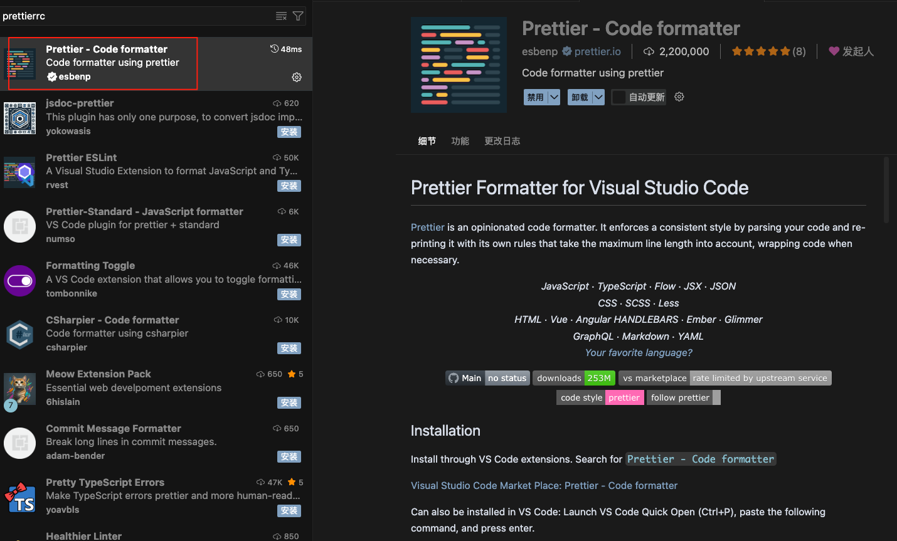The width and height of the screenshot is (897, 541).
Task: Open the prettier.io publisher link
Action: click(x=597, y=51)
